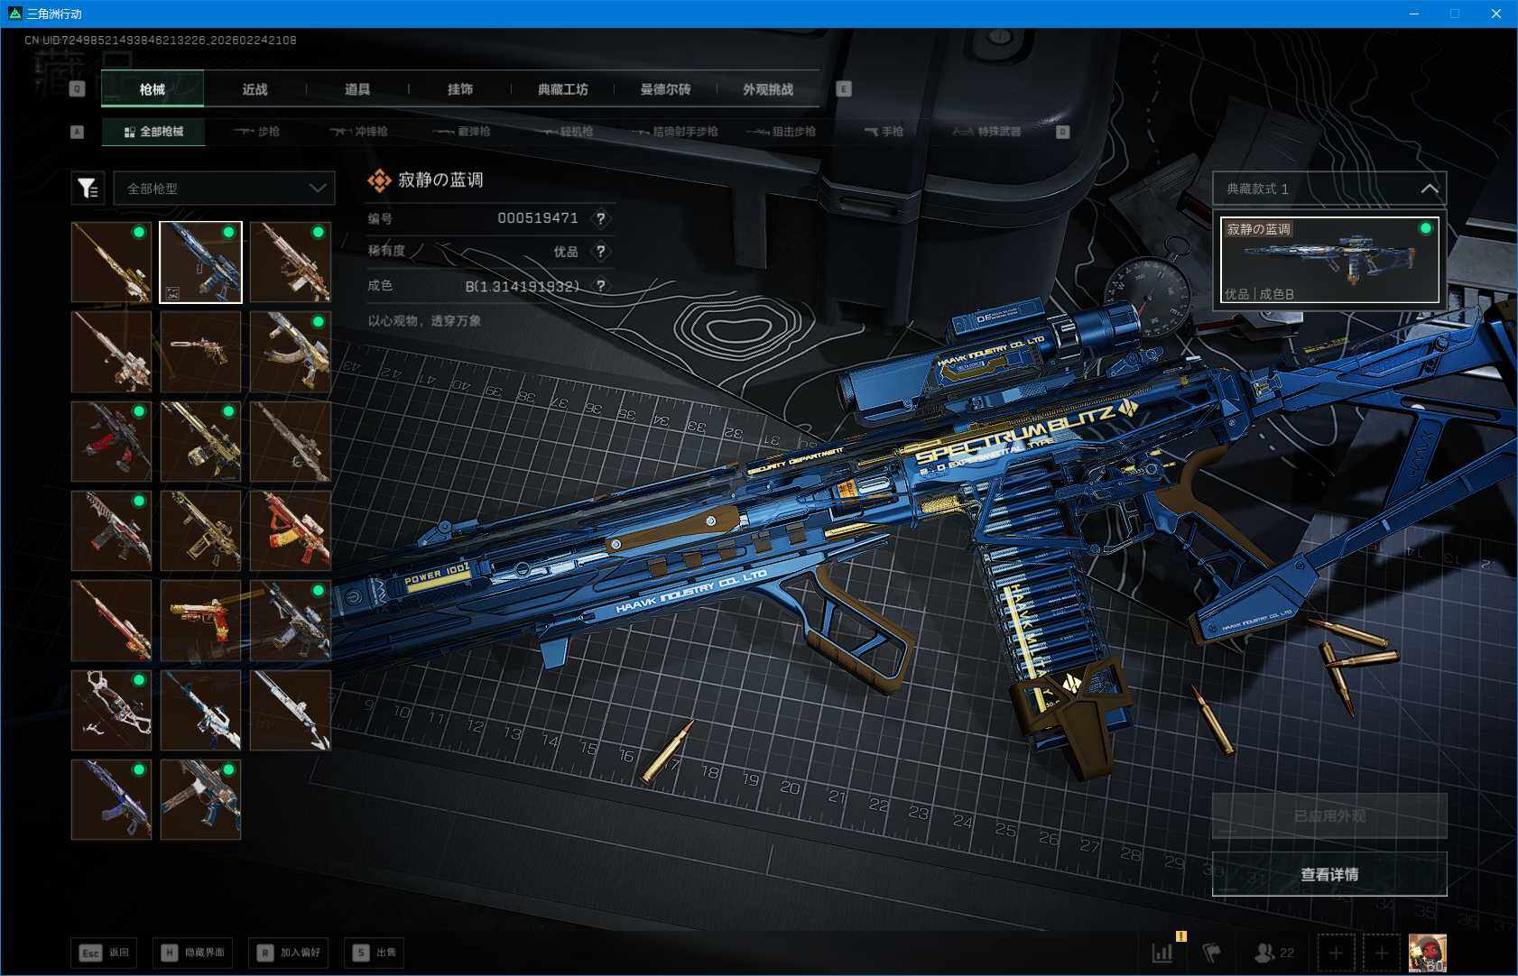Click the 隐藏界面 button
Viewport: 1518px width, 976px height.
[x=192, y=953]
